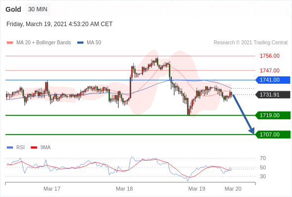Click the dark 1731.91 current price tag
The image size is (292, 197).
pyautogui.click(x=273, y=95)
